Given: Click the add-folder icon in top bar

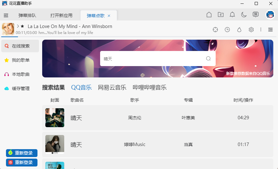Looking at the screenshot, I should 221,14.
